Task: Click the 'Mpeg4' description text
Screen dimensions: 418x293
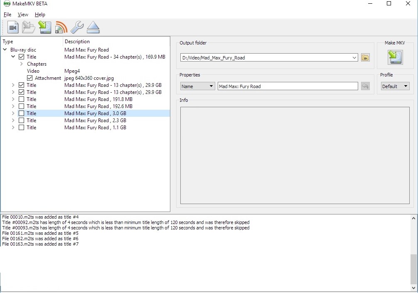Action: (72, 71)
